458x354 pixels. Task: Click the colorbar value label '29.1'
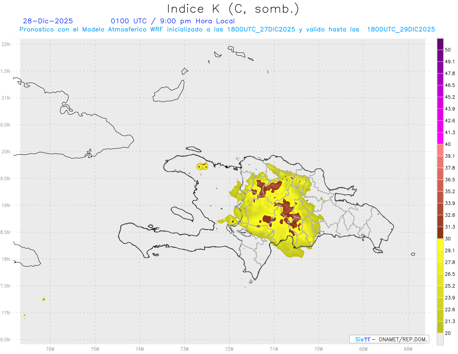[x=450, y=251]
